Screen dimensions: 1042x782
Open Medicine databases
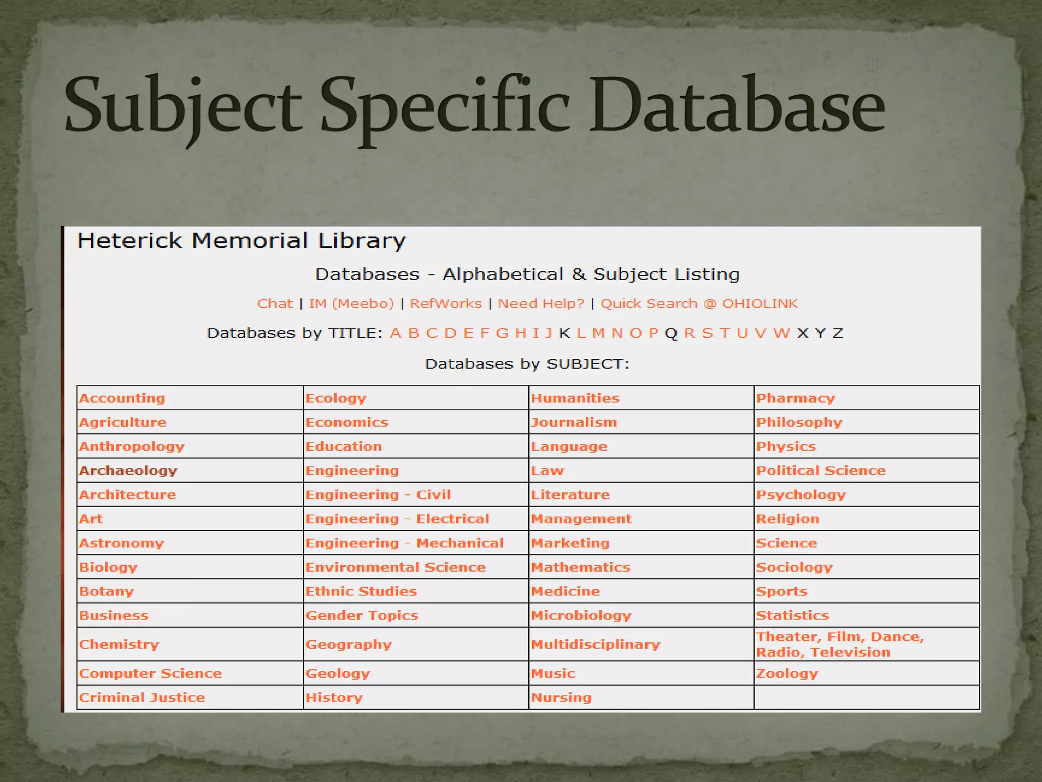pos(565,591)
